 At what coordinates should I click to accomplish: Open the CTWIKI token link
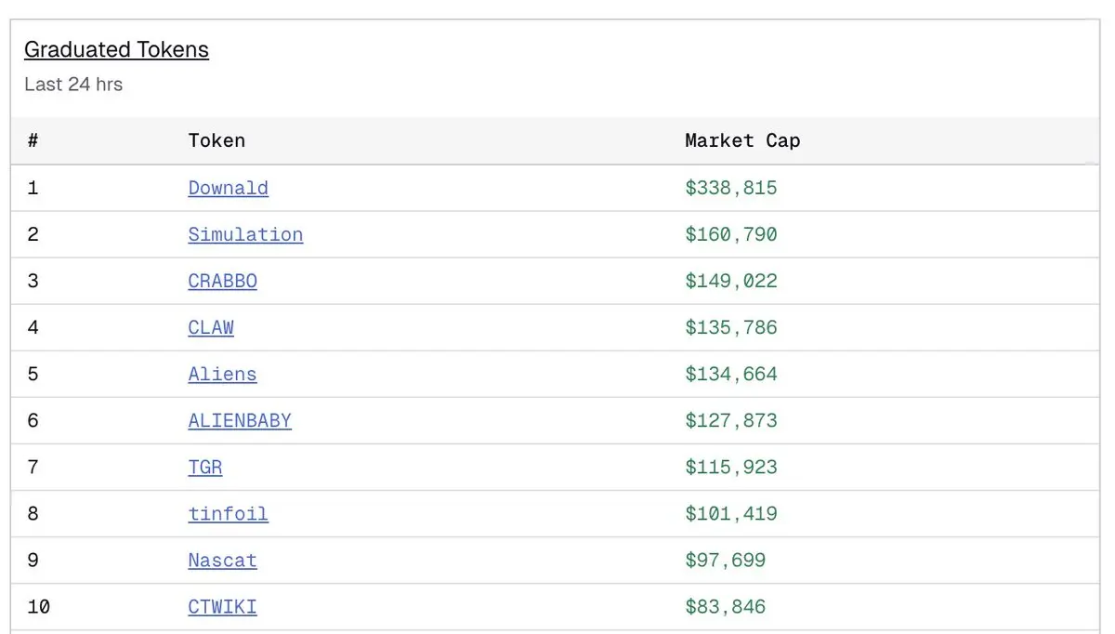click(222, 607)
